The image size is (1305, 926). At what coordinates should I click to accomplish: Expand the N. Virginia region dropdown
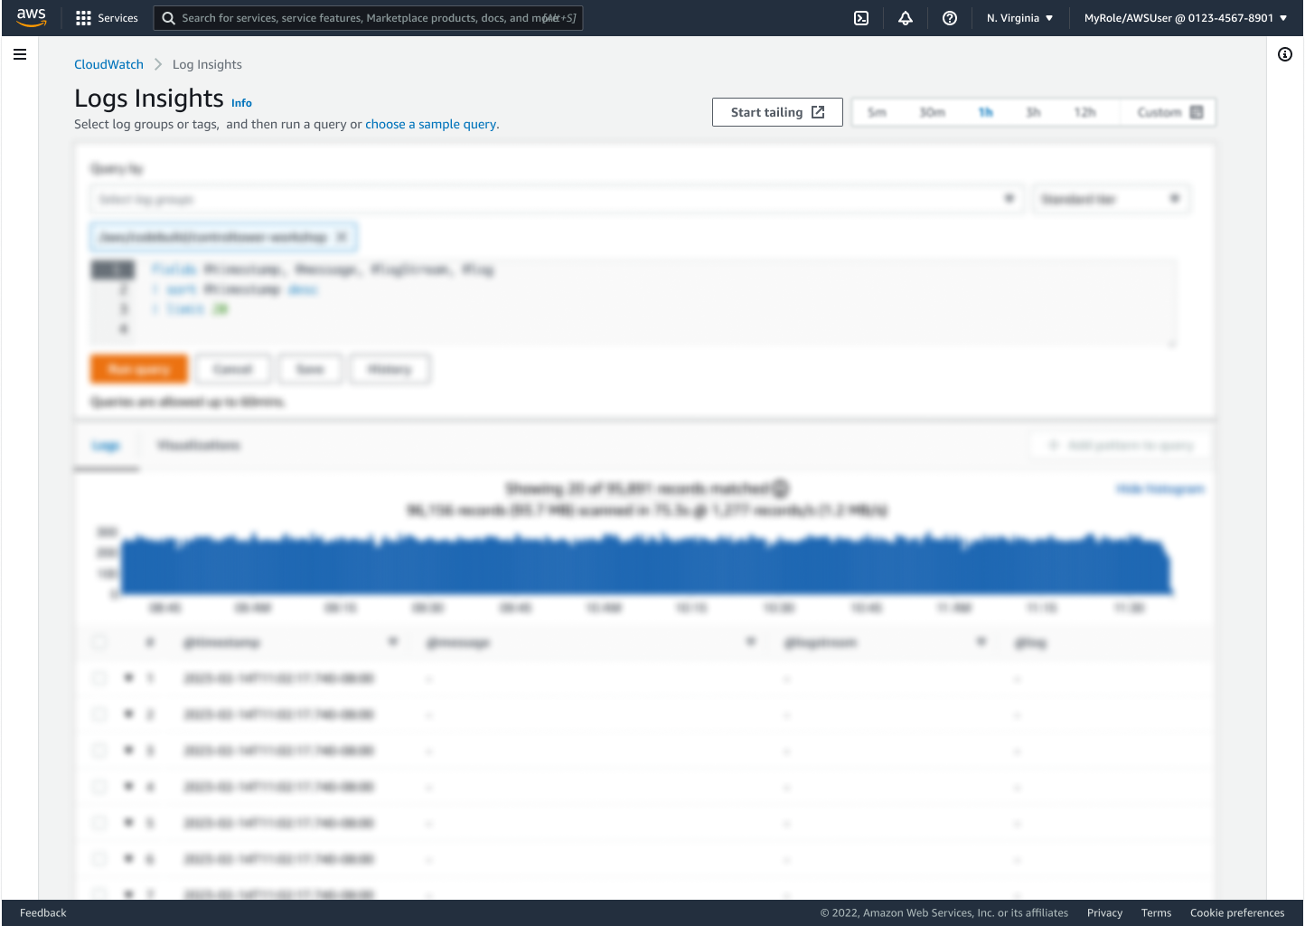point(1019,18)
